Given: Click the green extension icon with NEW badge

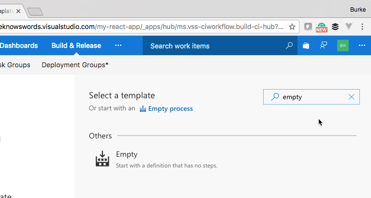Looking at the screenshot, I should 322,27.
